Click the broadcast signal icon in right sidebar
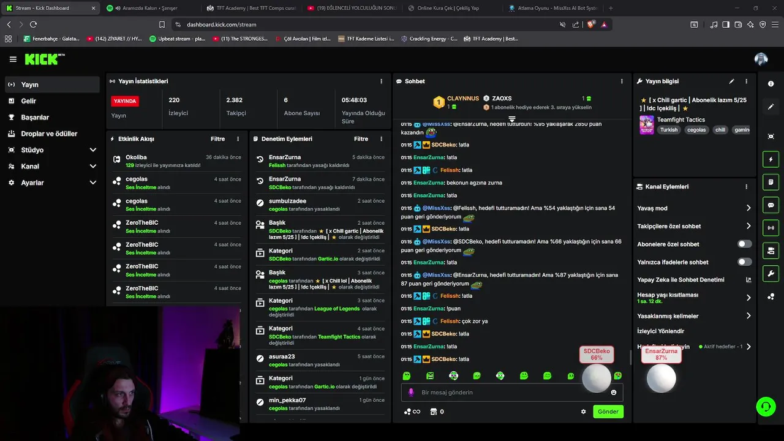Screen dimensions: 784x441 [x=771, y=228]
